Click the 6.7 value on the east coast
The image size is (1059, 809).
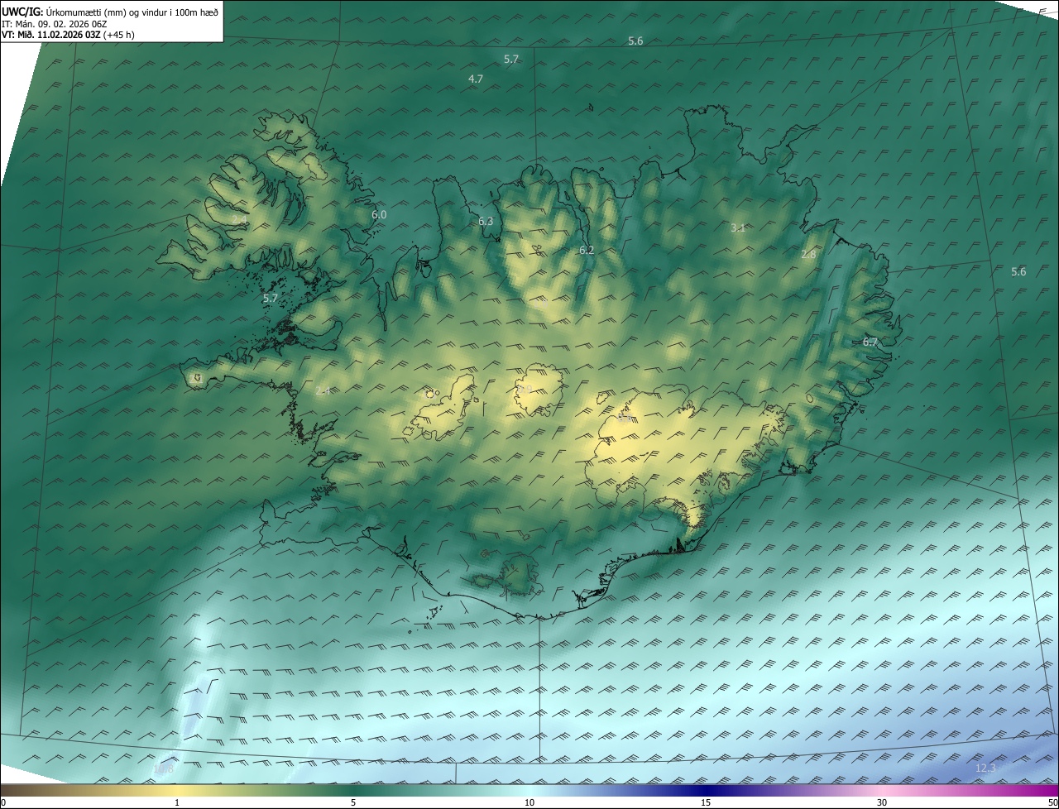point(870,342)
